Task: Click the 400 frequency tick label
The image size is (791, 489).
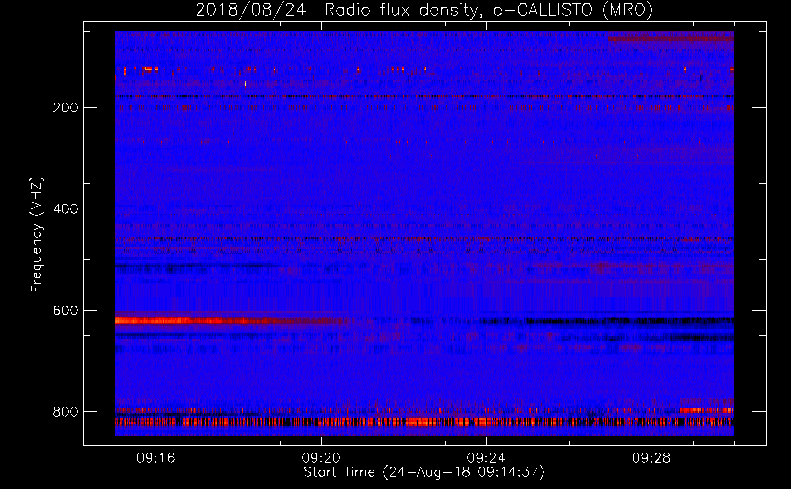Action: [66, 209]
